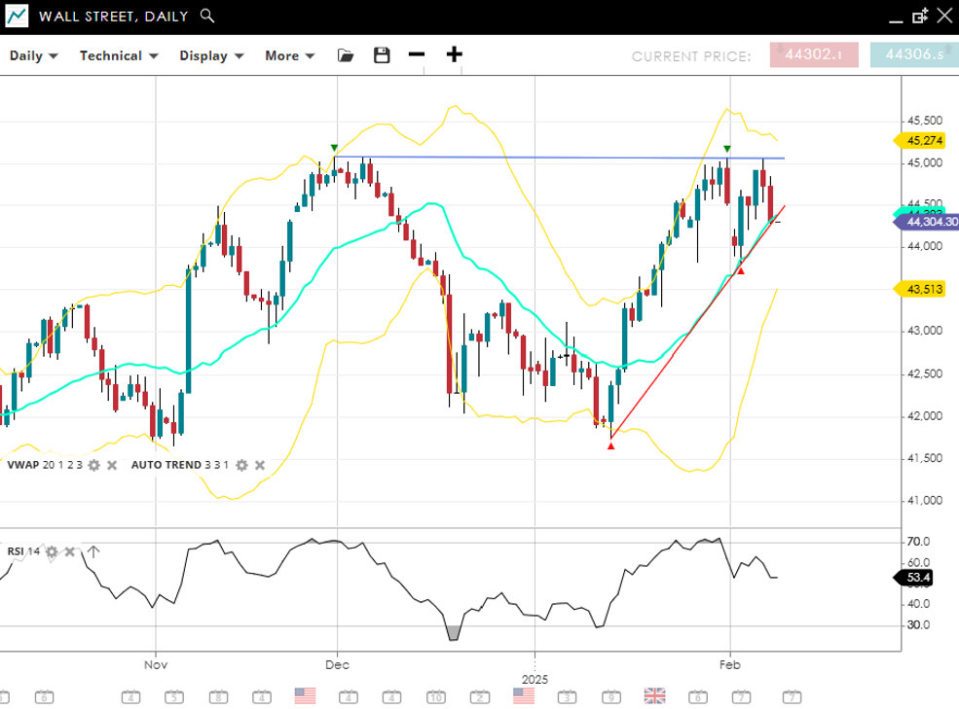Select the UK flag event marker on timeline
This screenshot has width=959, height=709.
pyautogui.click(x=654, y=695)
